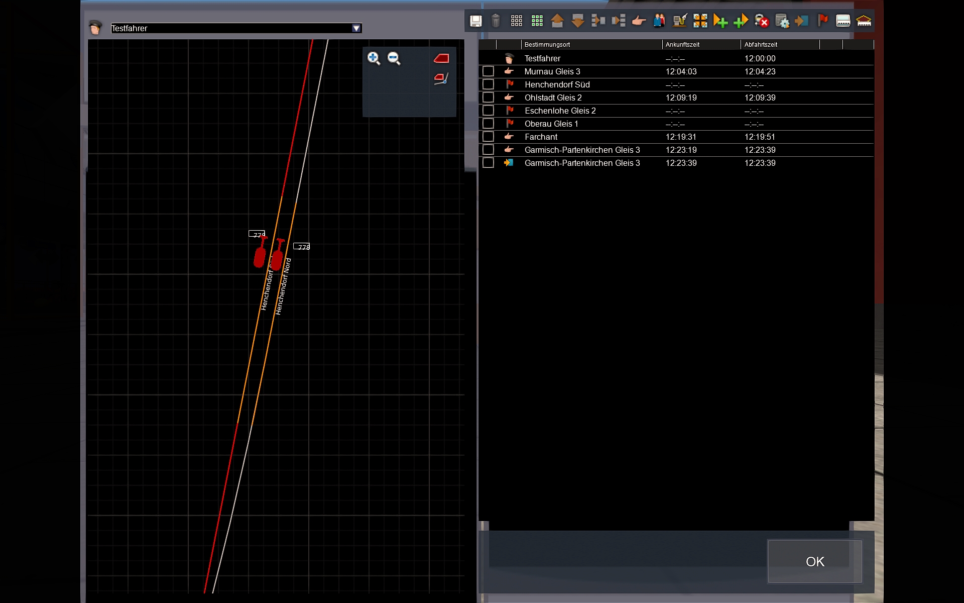Check the Murnau Gleis 3 checkbox
Image resolution: width=964 pixels, height=603 pixels.
point(488,71)
